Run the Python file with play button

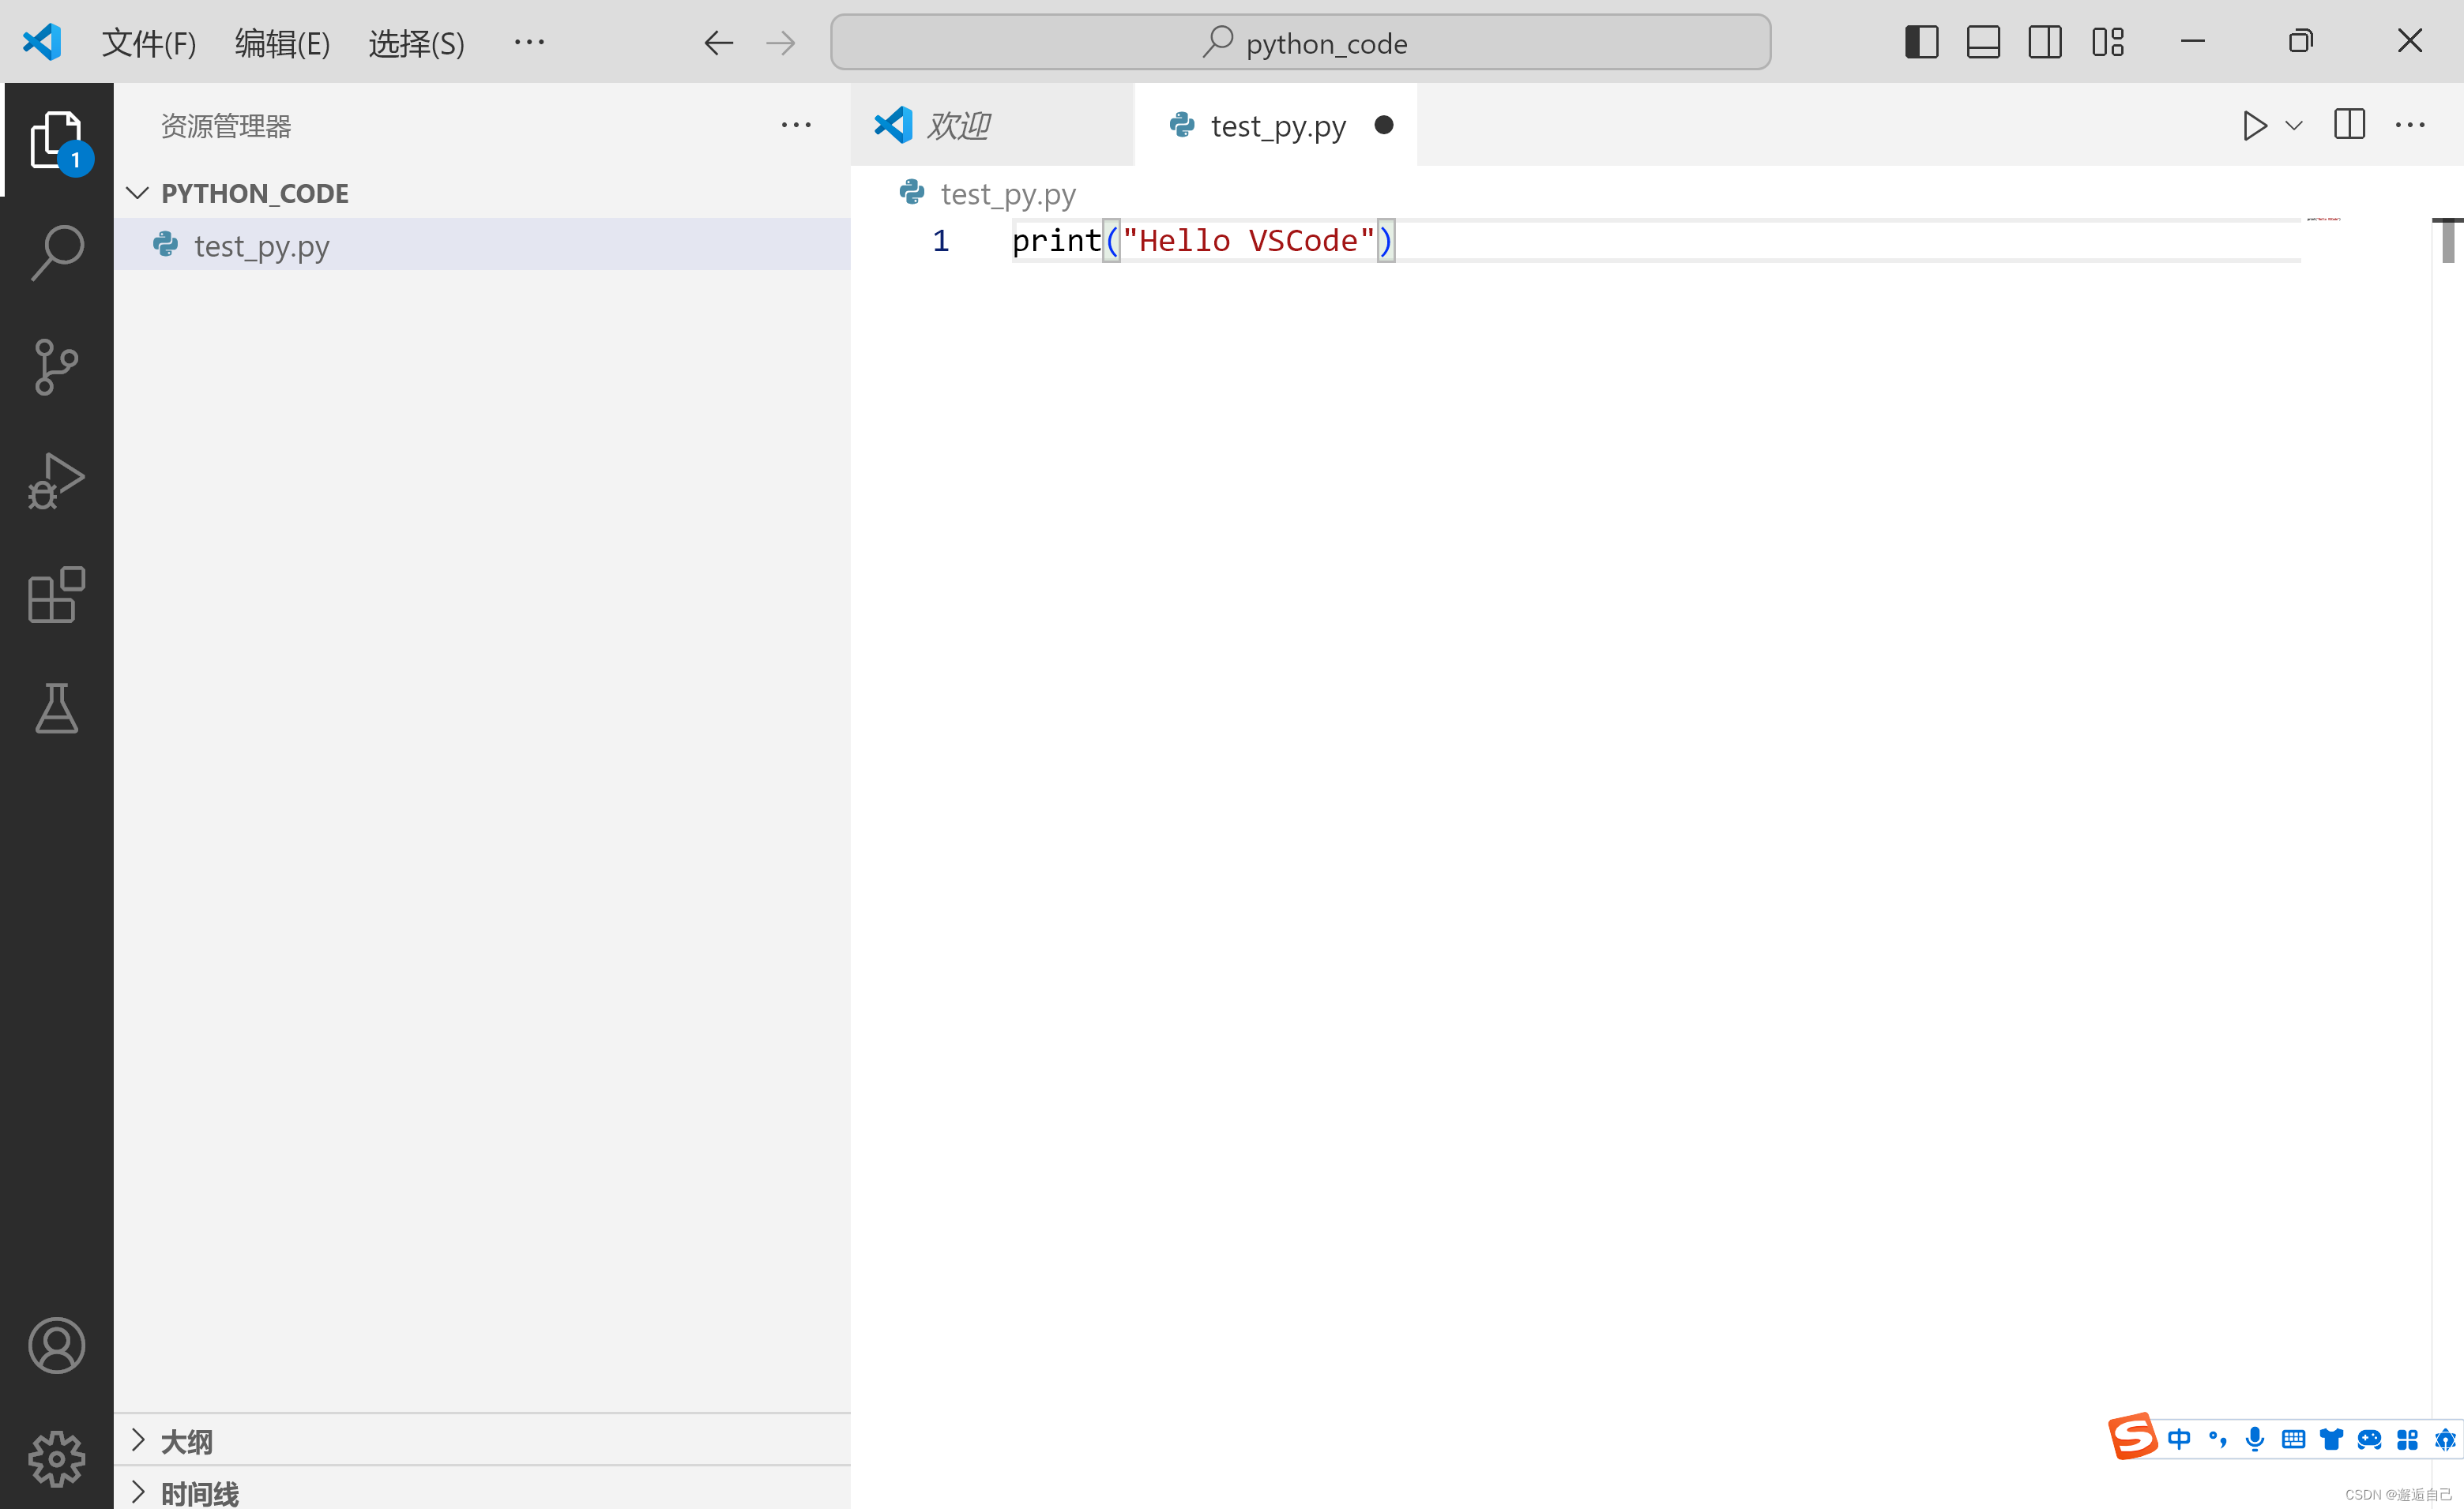2253,126
